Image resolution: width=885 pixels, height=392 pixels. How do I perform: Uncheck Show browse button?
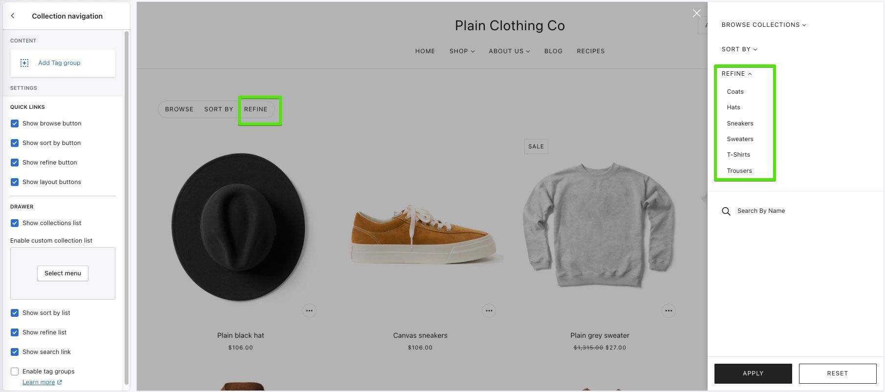[15, 124]
